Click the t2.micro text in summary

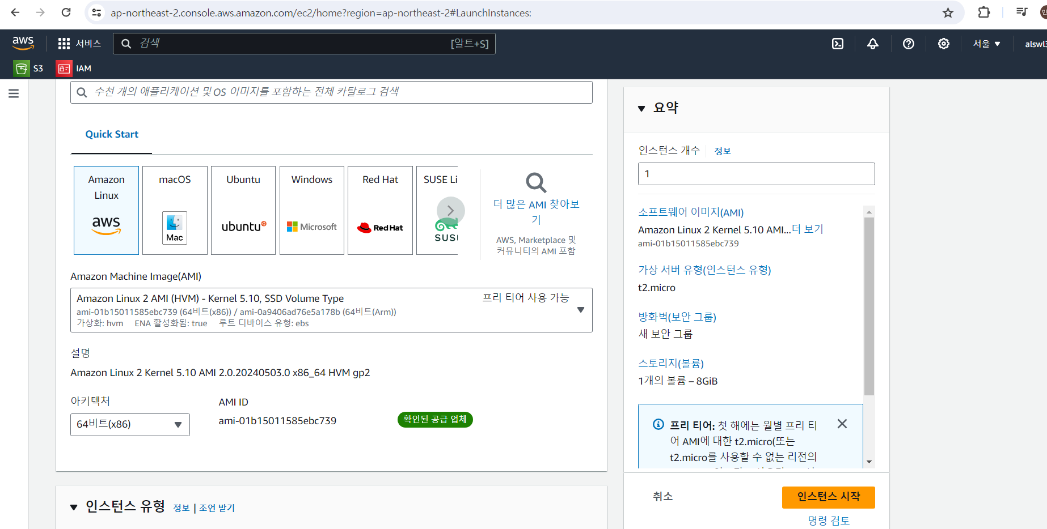(x=657, y=288)
